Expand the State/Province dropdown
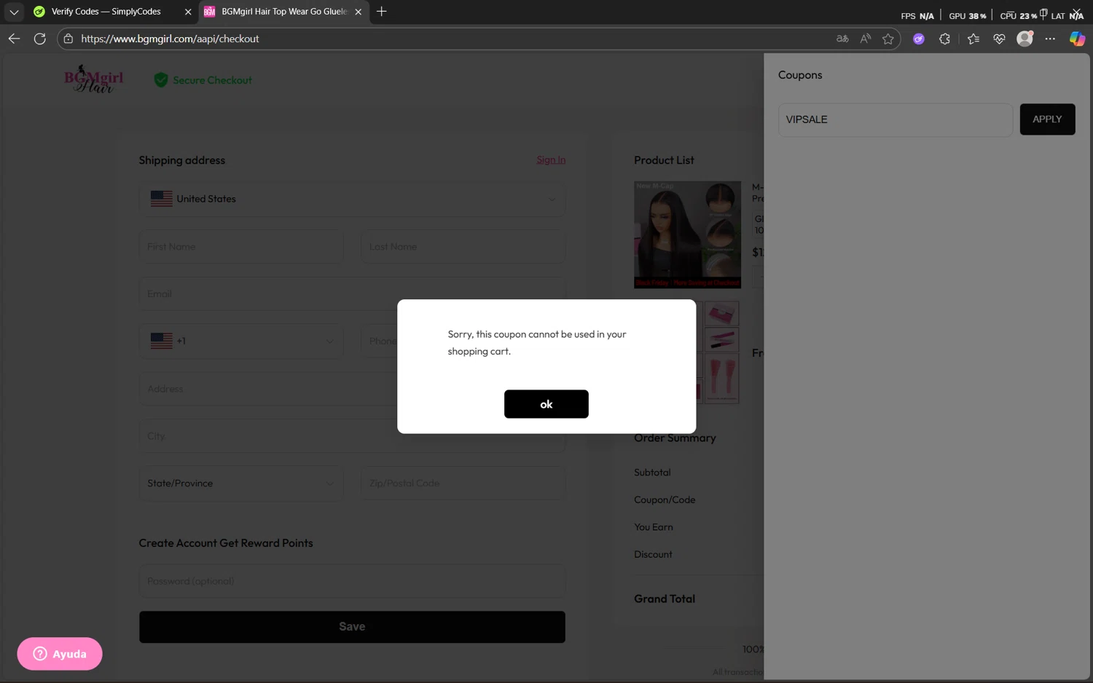The width and height of the screenshot is (1093, 683). click(x=241, y=483)
